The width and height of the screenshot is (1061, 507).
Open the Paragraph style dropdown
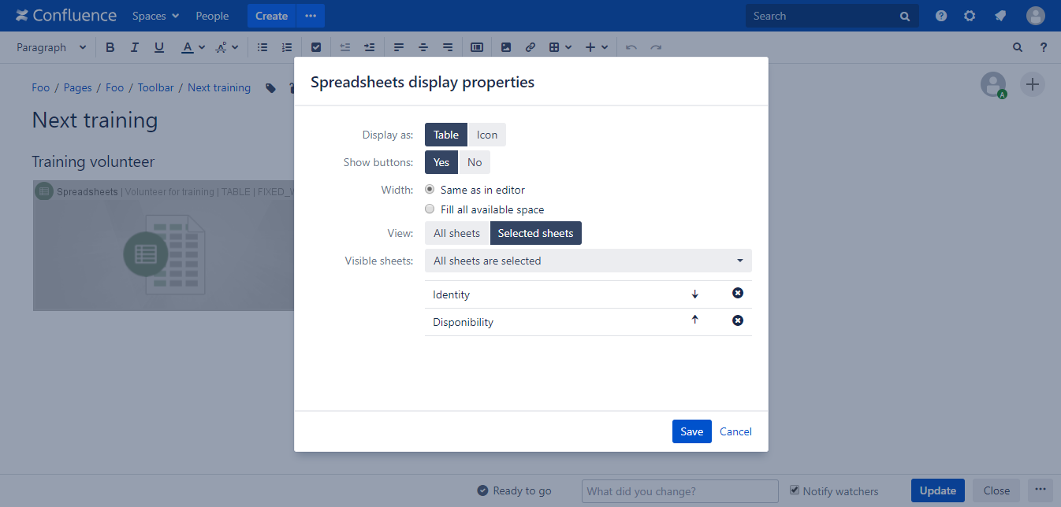[49, 47]
